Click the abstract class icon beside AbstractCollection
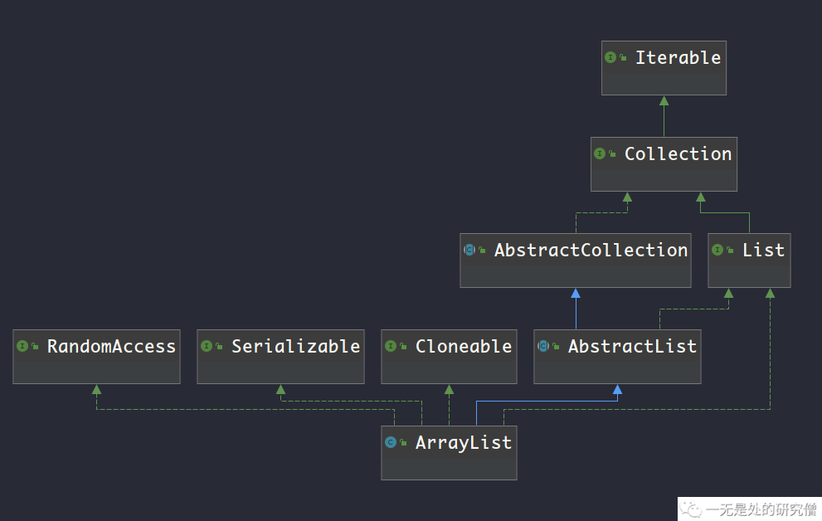Viewport: 822px width, 521px height. (x=469, y=250)
